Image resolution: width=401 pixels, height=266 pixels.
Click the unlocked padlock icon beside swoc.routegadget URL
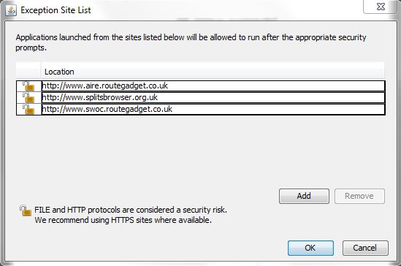pyautogui.click(x=28, y=109)
